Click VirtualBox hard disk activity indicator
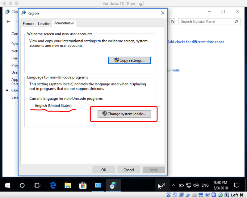This screenshot has height=198, width=247. point(168,195)
